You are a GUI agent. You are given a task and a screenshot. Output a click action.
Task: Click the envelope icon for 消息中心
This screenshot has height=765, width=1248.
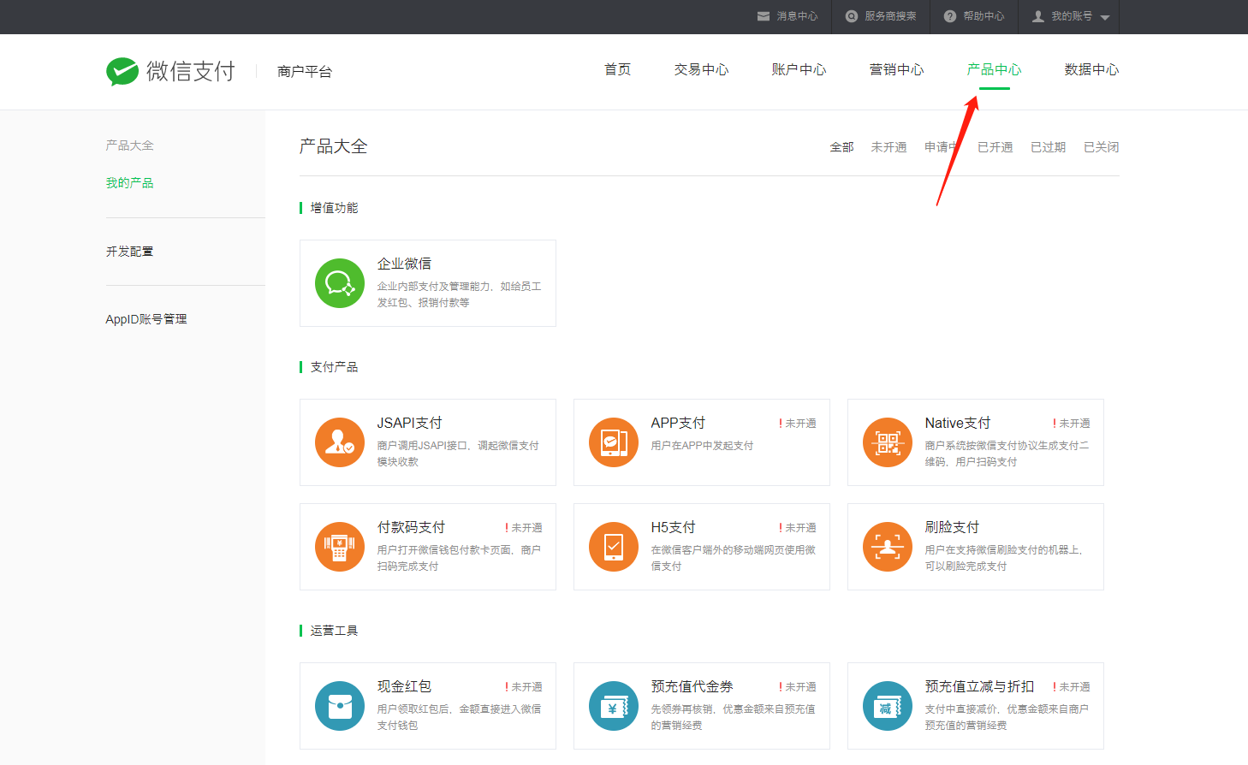(764, 16)
